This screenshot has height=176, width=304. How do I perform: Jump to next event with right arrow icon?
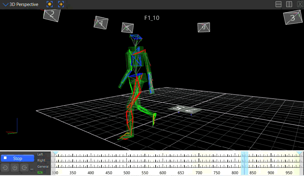[x=24, y=168]
